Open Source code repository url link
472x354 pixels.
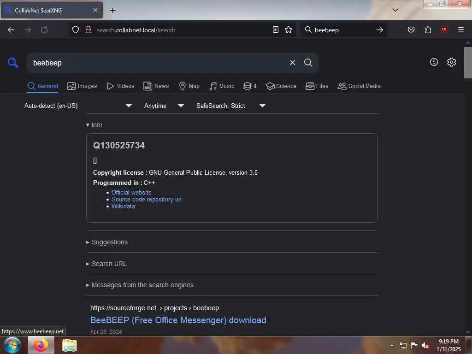tap(146, 199)
